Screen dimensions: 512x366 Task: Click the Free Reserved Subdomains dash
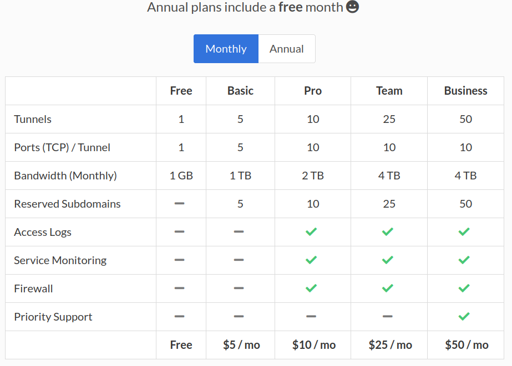(179, 203)
